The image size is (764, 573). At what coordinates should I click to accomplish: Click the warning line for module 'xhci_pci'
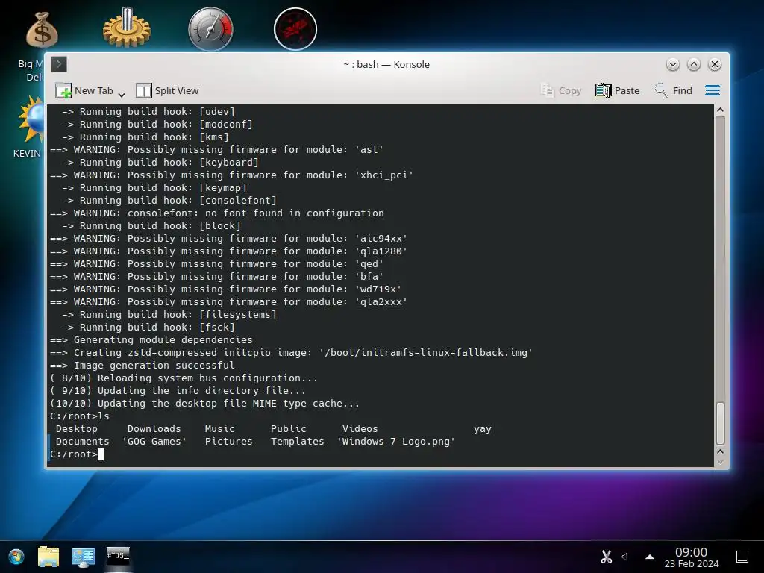pos(231,175)
